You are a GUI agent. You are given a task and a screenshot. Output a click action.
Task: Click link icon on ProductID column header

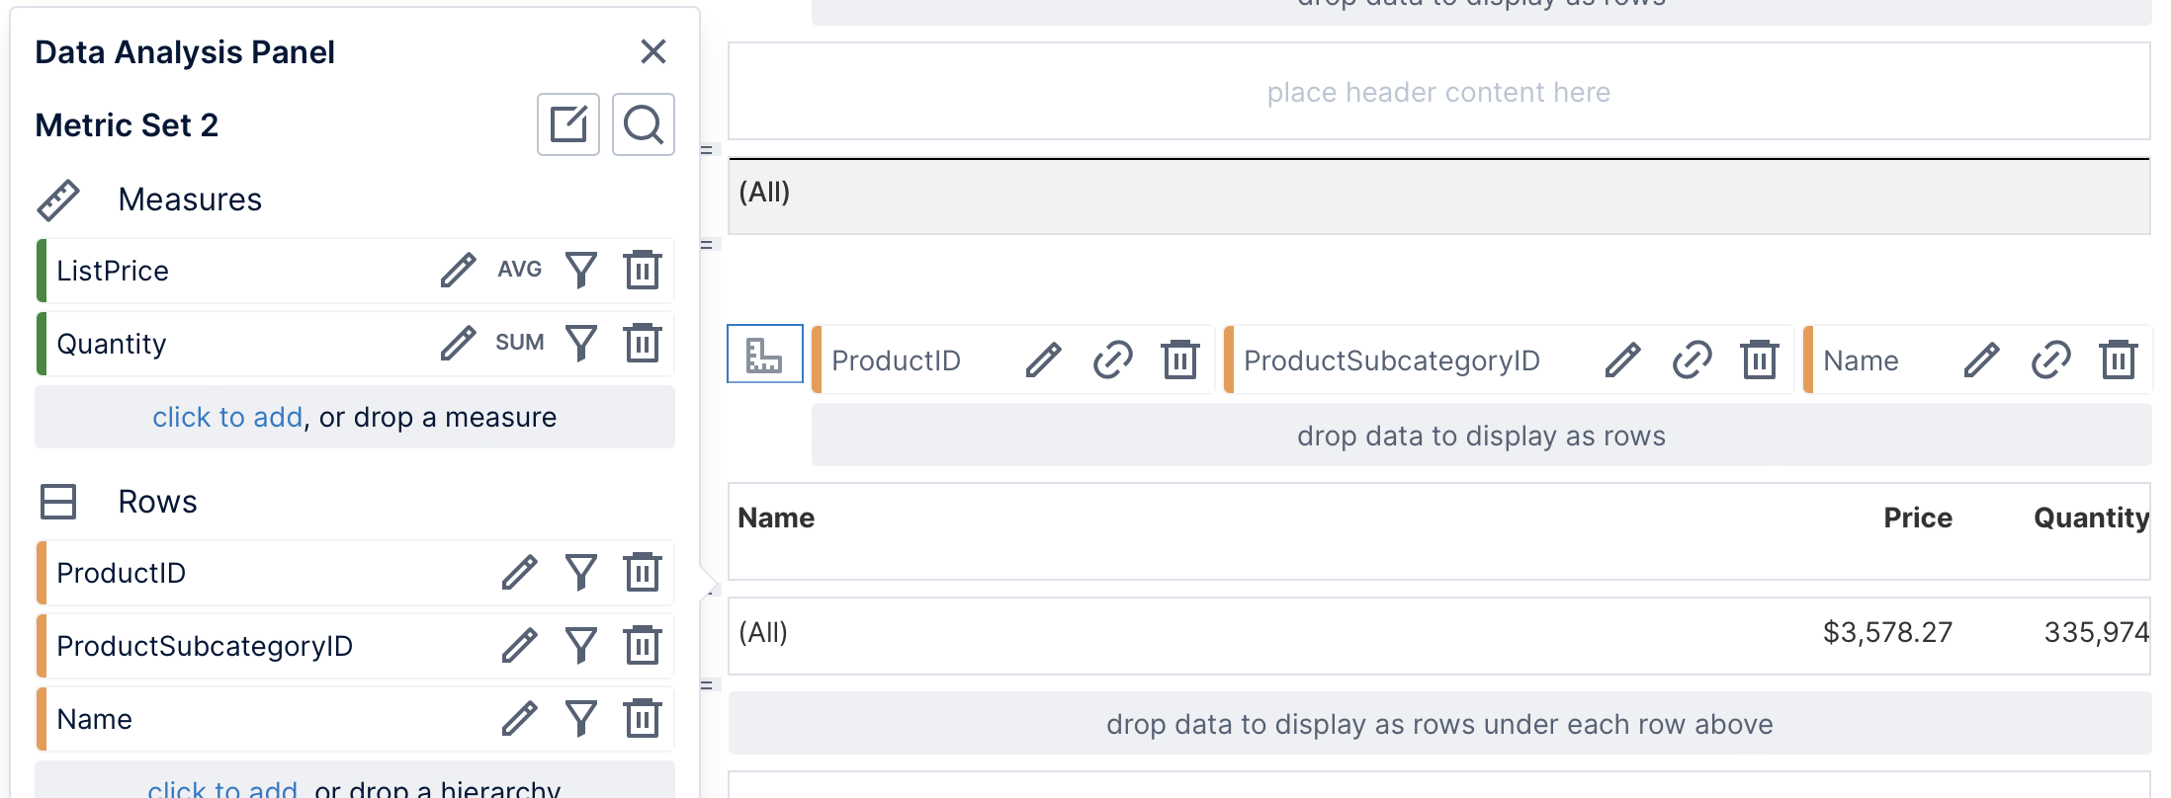pos(1112,360)
